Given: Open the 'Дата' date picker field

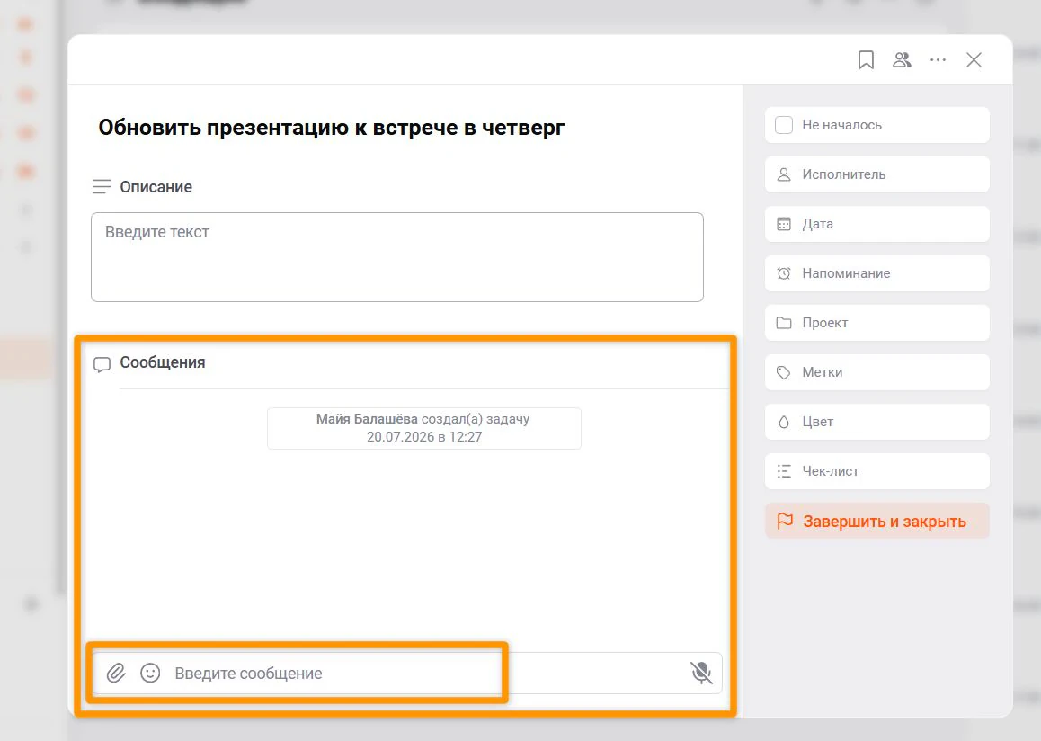Looking at the screenshot, I should coord(877,224).
